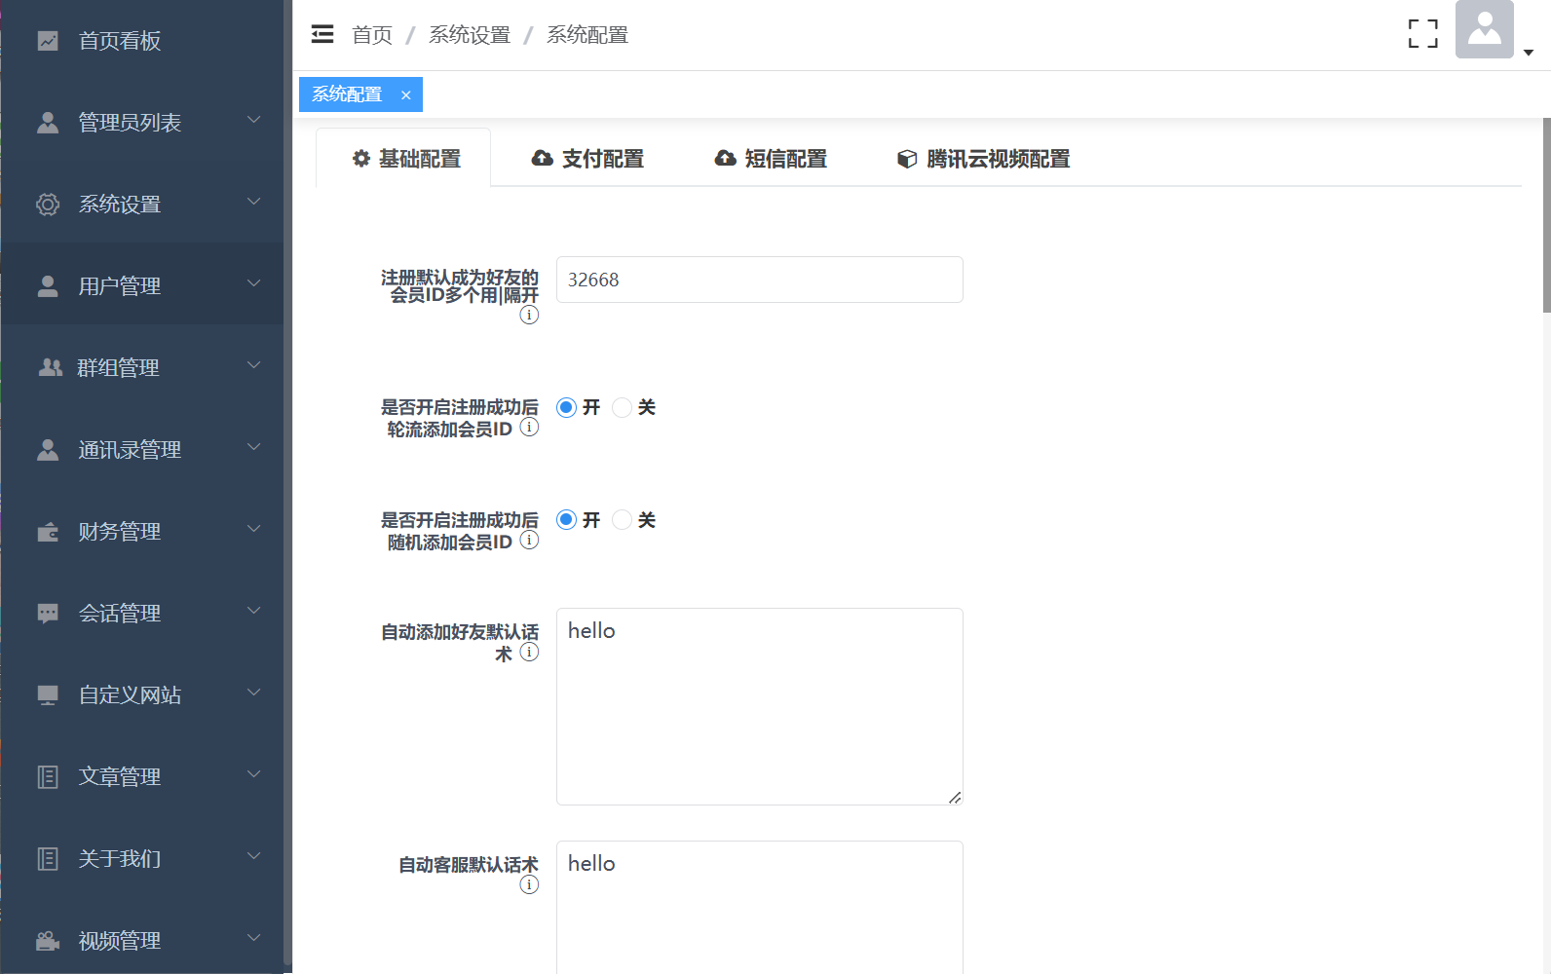
Task: Click the page vertical scrollbar thumb
Action: (1546, 215)
